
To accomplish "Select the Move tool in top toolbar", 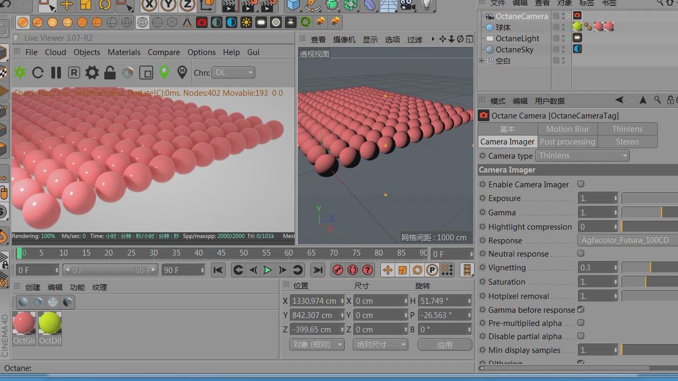I will point(67,5).
